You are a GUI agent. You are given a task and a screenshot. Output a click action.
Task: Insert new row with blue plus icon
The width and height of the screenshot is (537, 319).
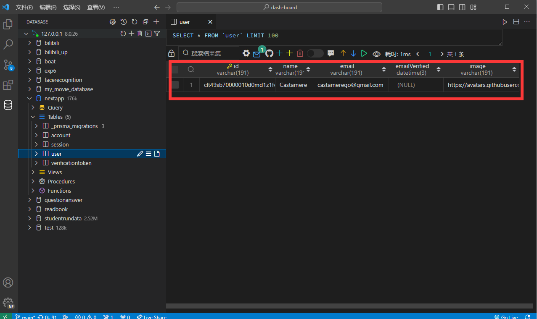pos(279,53)
